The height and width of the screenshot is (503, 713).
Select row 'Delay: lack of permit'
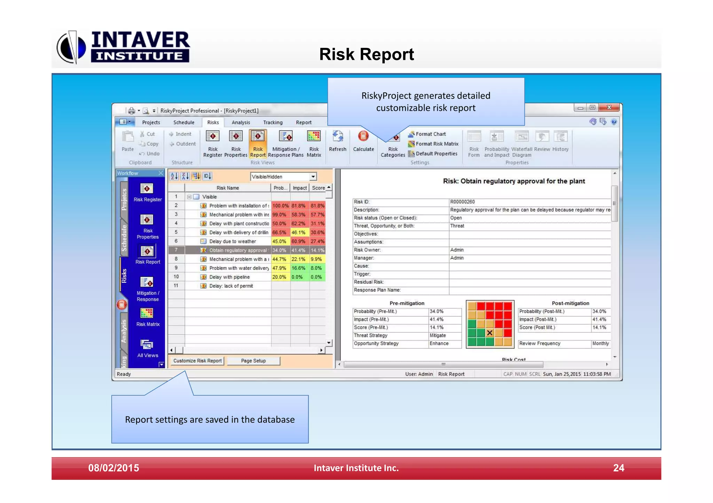tap(247, 286)
